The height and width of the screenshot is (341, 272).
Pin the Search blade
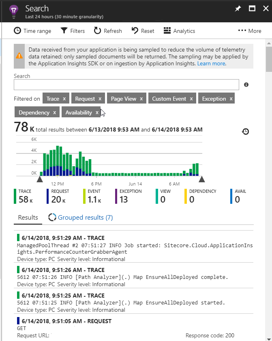(238, 9)
